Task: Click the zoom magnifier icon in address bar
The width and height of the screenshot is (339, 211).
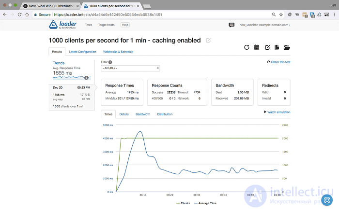Action: pos(274,14)
